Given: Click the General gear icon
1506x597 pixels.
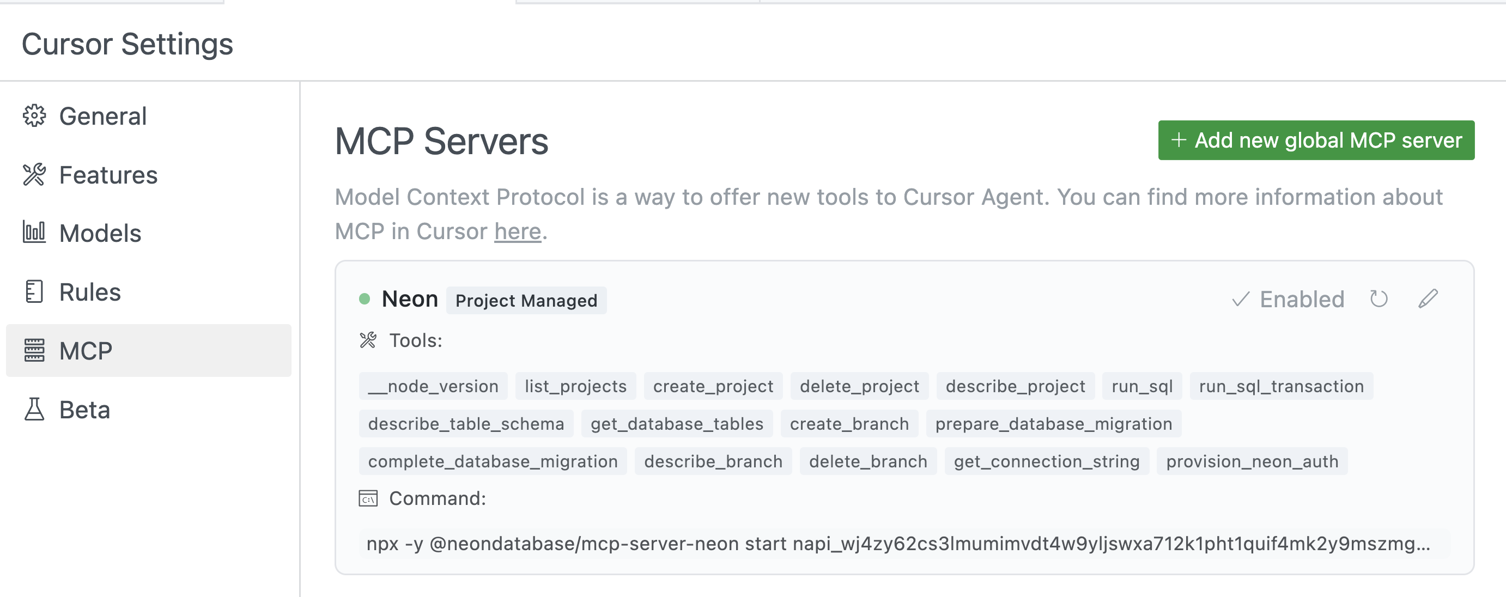Looking at the screenshot, I should [x=34, y=116].
